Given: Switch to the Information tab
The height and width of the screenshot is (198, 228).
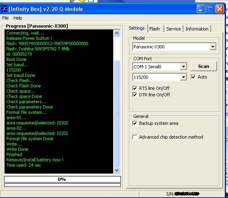Looking at the screenshot, I should pyautogui.click(x=197, y=29).
